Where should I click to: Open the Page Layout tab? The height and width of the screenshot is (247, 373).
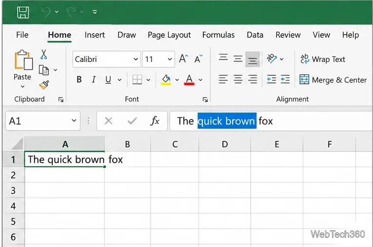(169, 35)
